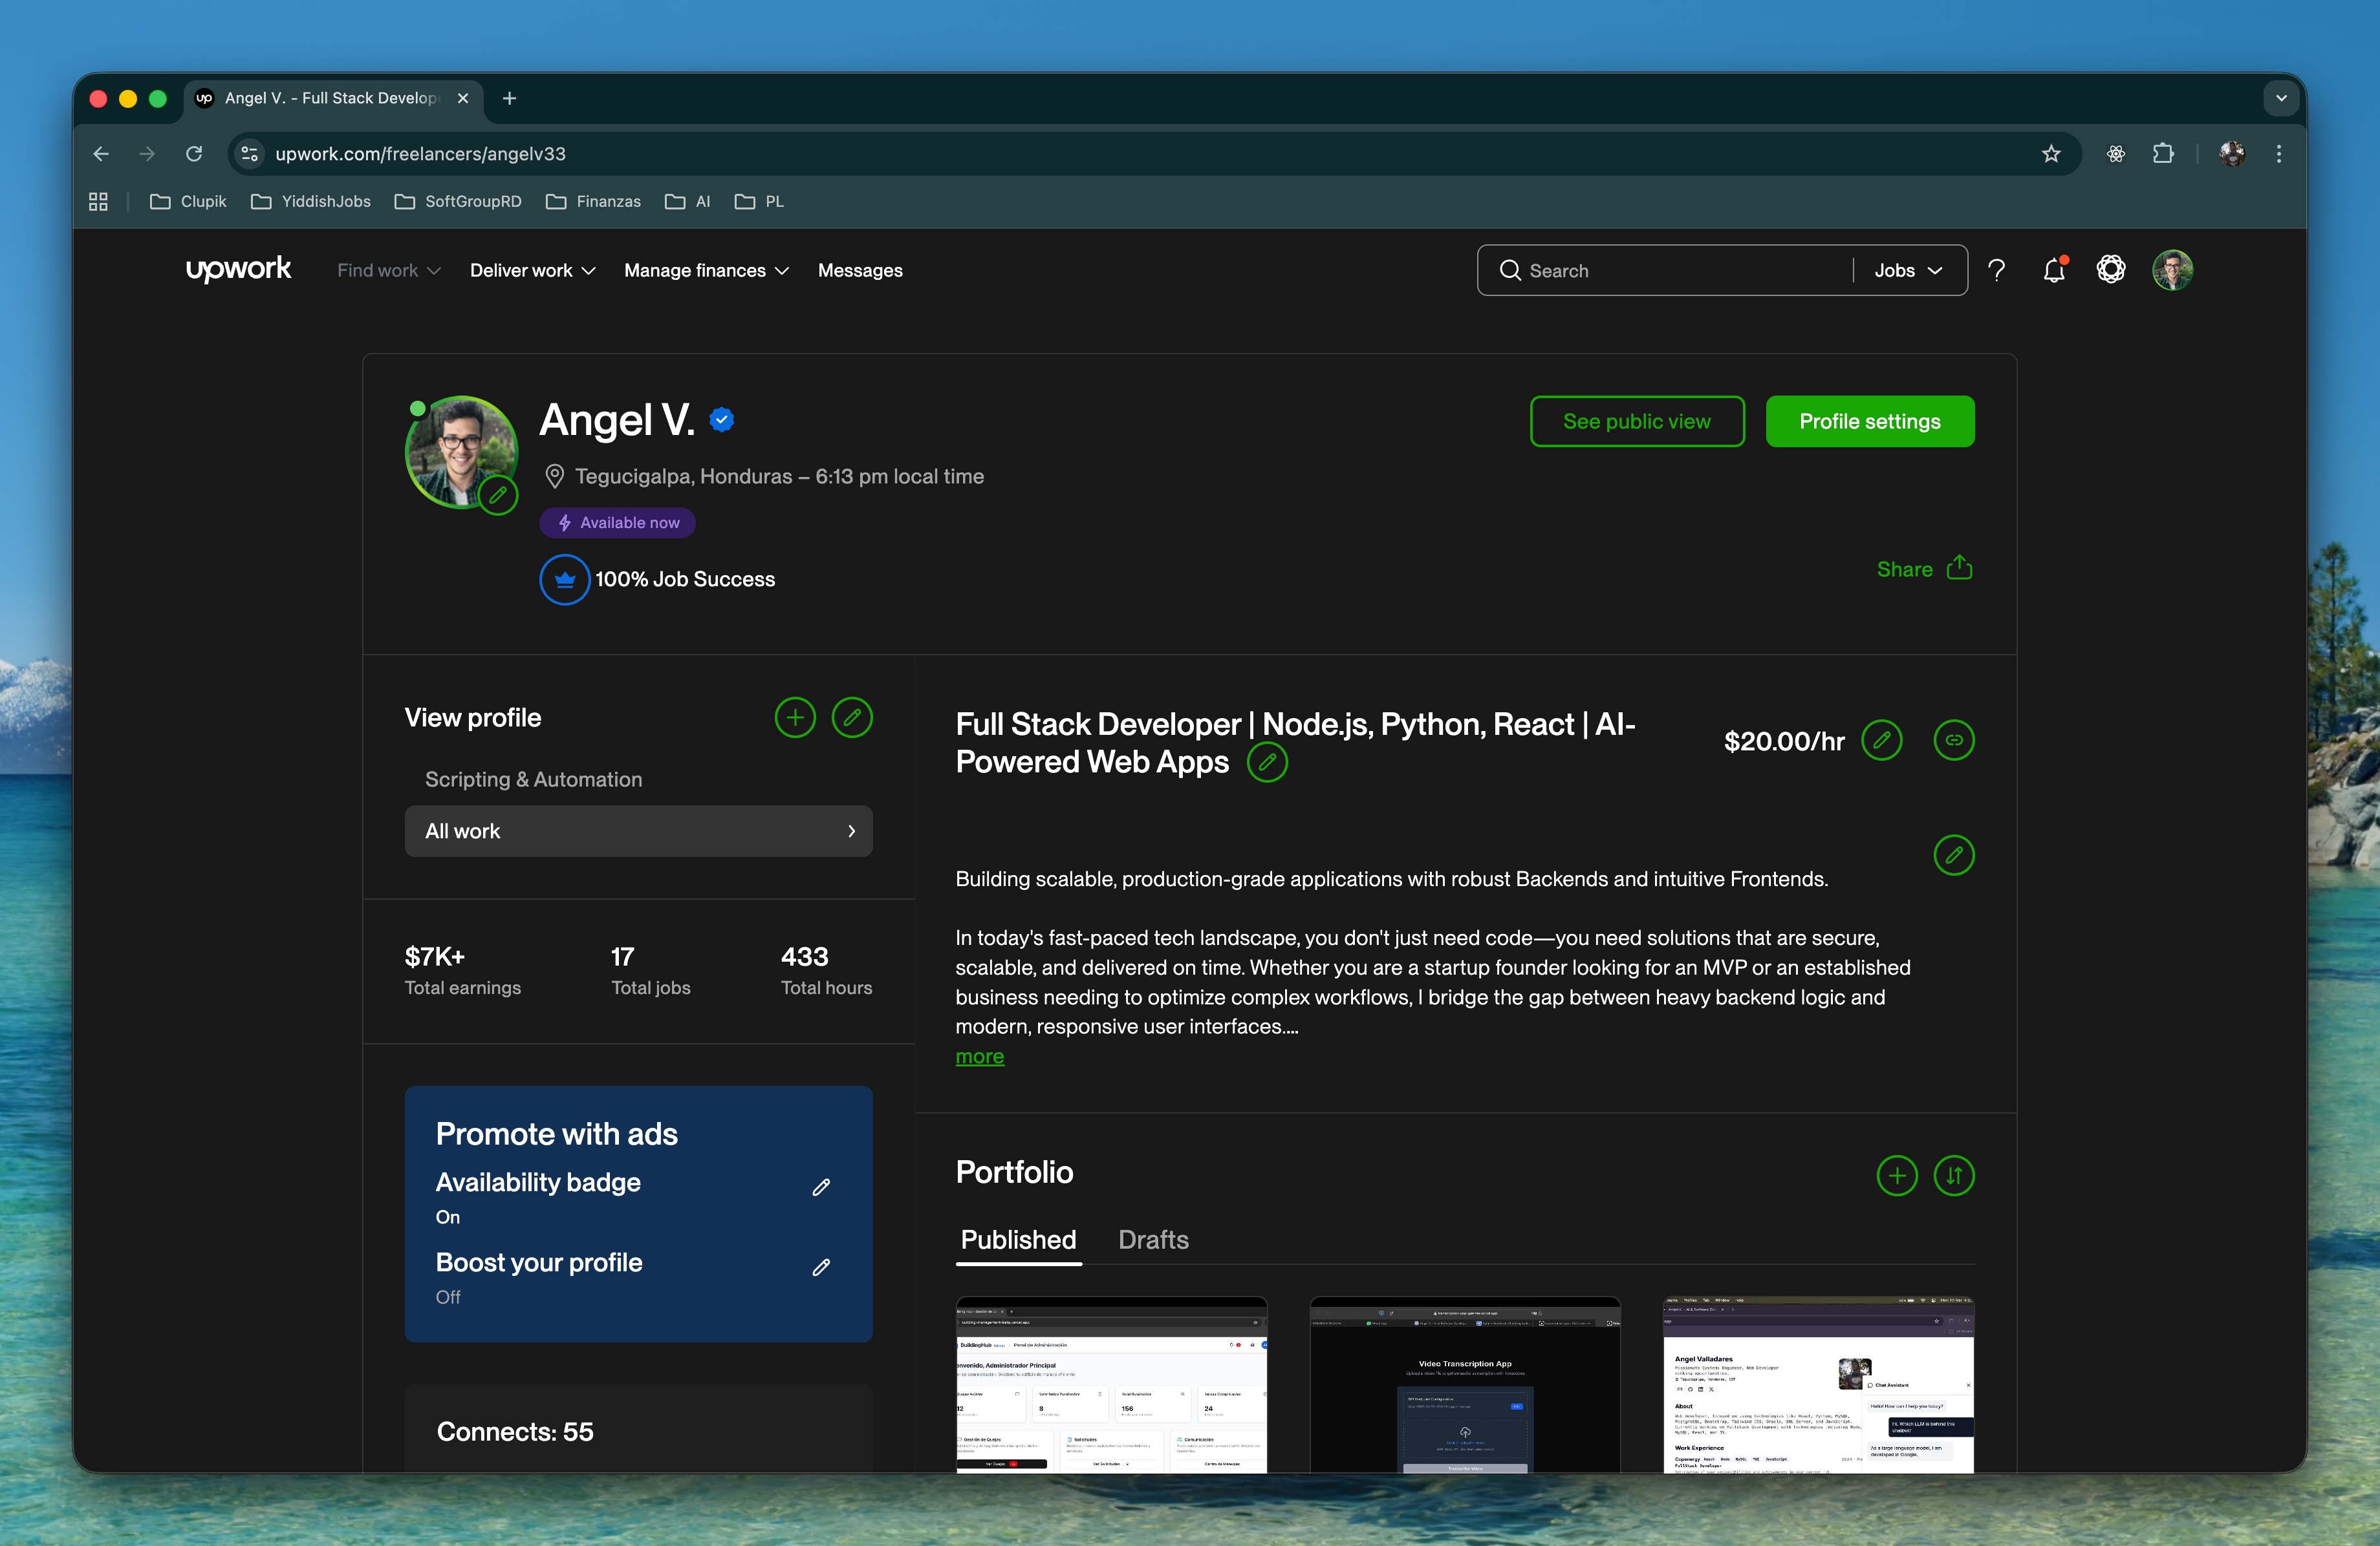Click the See public view button
The width and height of the screenshot is (2380, 1546).
pos(1637,421)
